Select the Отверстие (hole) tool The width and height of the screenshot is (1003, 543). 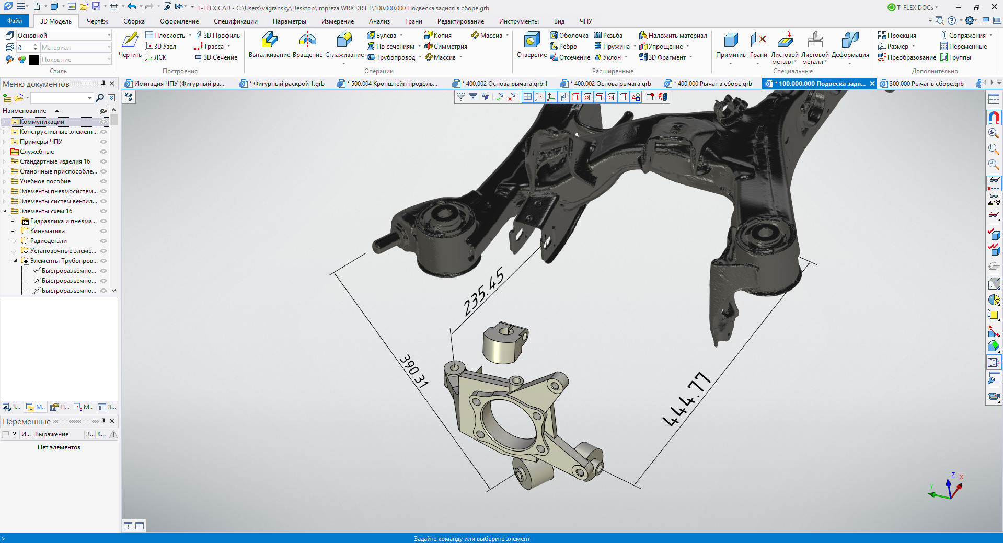click(x=532, y=44)
